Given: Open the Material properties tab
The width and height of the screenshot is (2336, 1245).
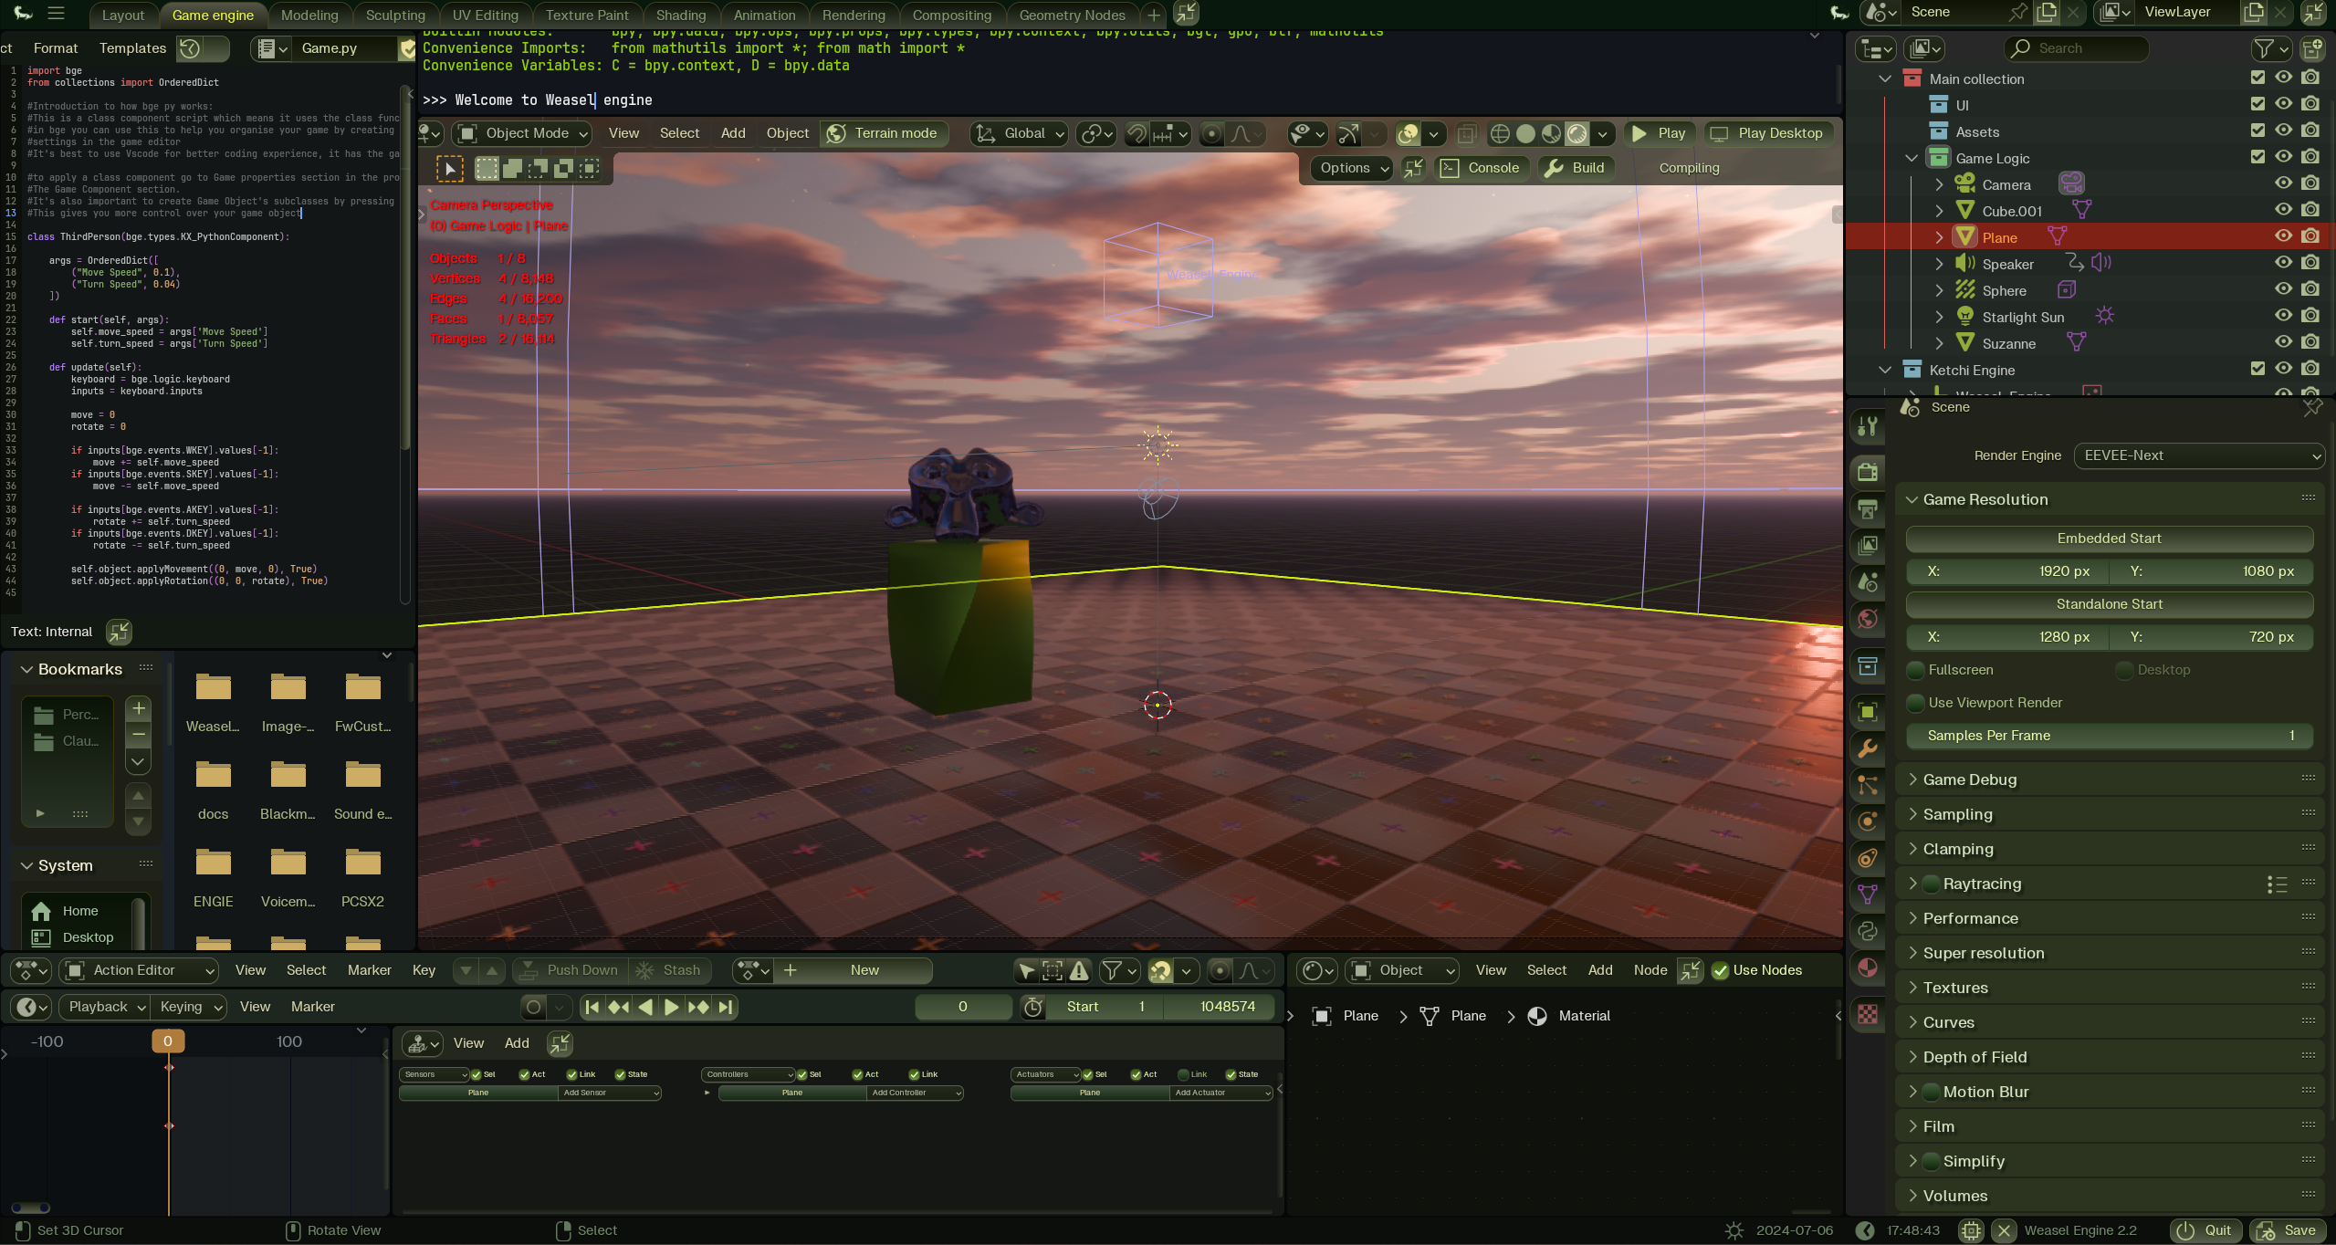Looking at the screenshot, I should click(x=1868, y=968).
